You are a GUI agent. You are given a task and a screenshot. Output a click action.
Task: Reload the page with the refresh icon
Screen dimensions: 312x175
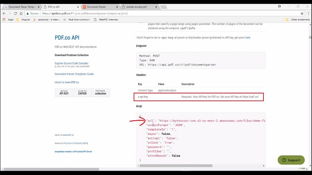point(15,13)
